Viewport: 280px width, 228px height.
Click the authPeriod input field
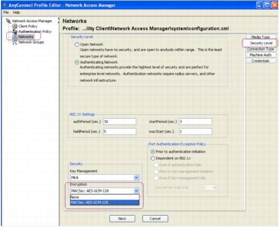[119, 122]
